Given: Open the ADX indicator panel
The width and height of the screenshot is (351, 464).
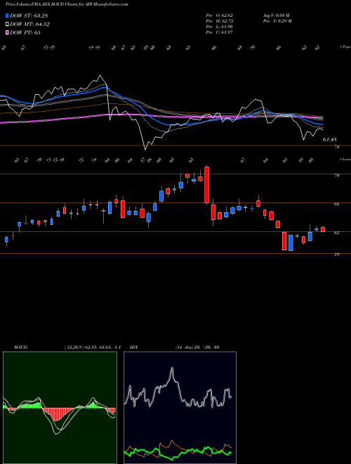Looking at the screenshot, I should [x=180, y=408].
